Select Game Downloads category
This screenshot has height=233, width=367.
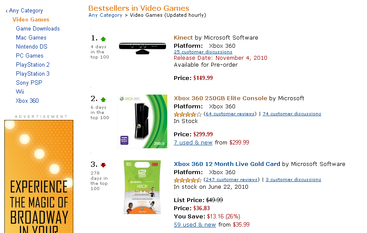pyautogui.click(x=38, y=28)
